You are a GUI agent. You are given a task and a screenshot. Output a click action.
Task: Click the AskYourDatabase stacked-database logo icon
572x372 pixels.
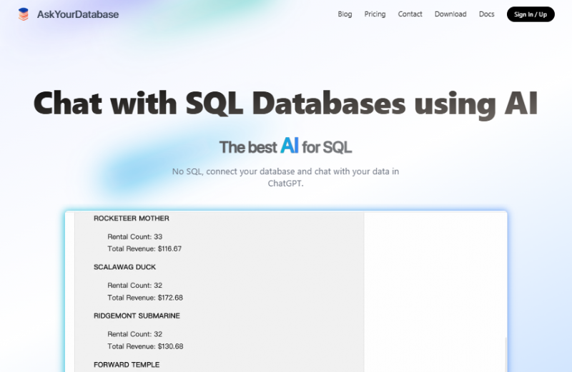point(24,14)
